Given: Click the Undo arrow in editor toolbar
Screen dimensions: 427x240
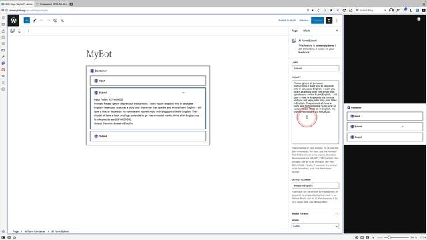Looking at the screenshot, I should point(41,21).
